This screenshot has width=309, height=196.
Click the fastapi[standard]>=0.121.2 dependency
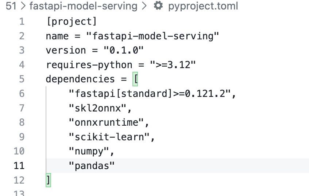click(150, 94)
